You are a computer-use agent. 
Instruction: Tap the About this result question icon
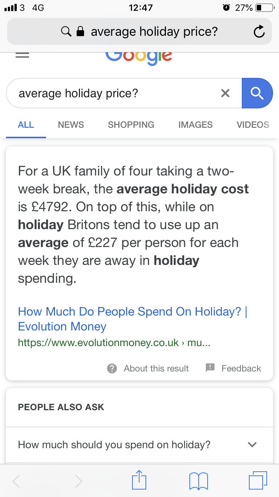[x=112, y=368]
